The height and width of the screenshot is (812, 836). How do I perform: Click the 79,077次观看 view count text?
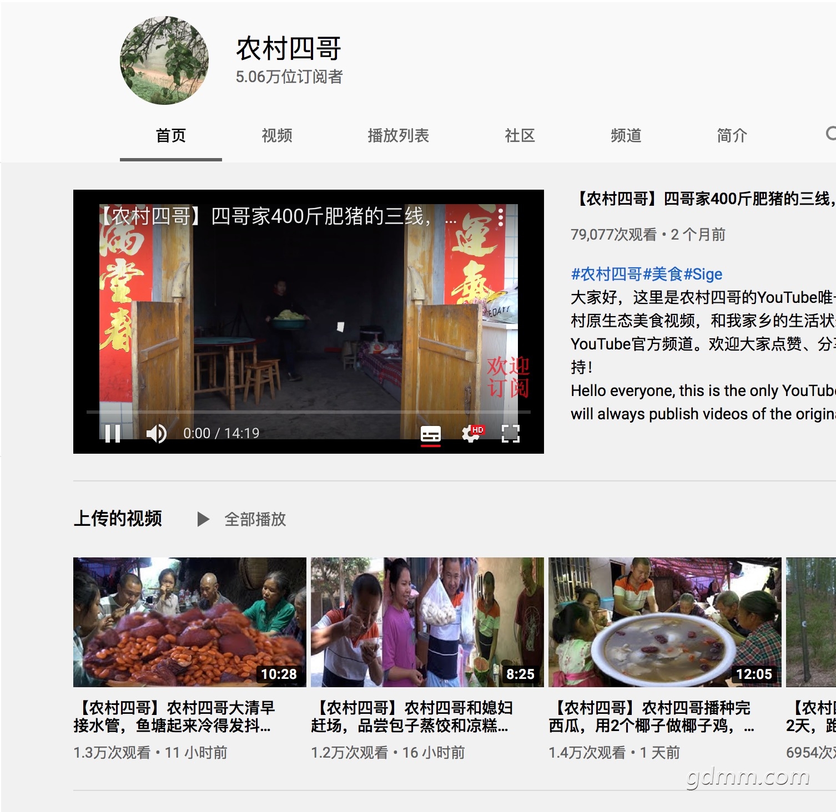click(x=613, y=235)
